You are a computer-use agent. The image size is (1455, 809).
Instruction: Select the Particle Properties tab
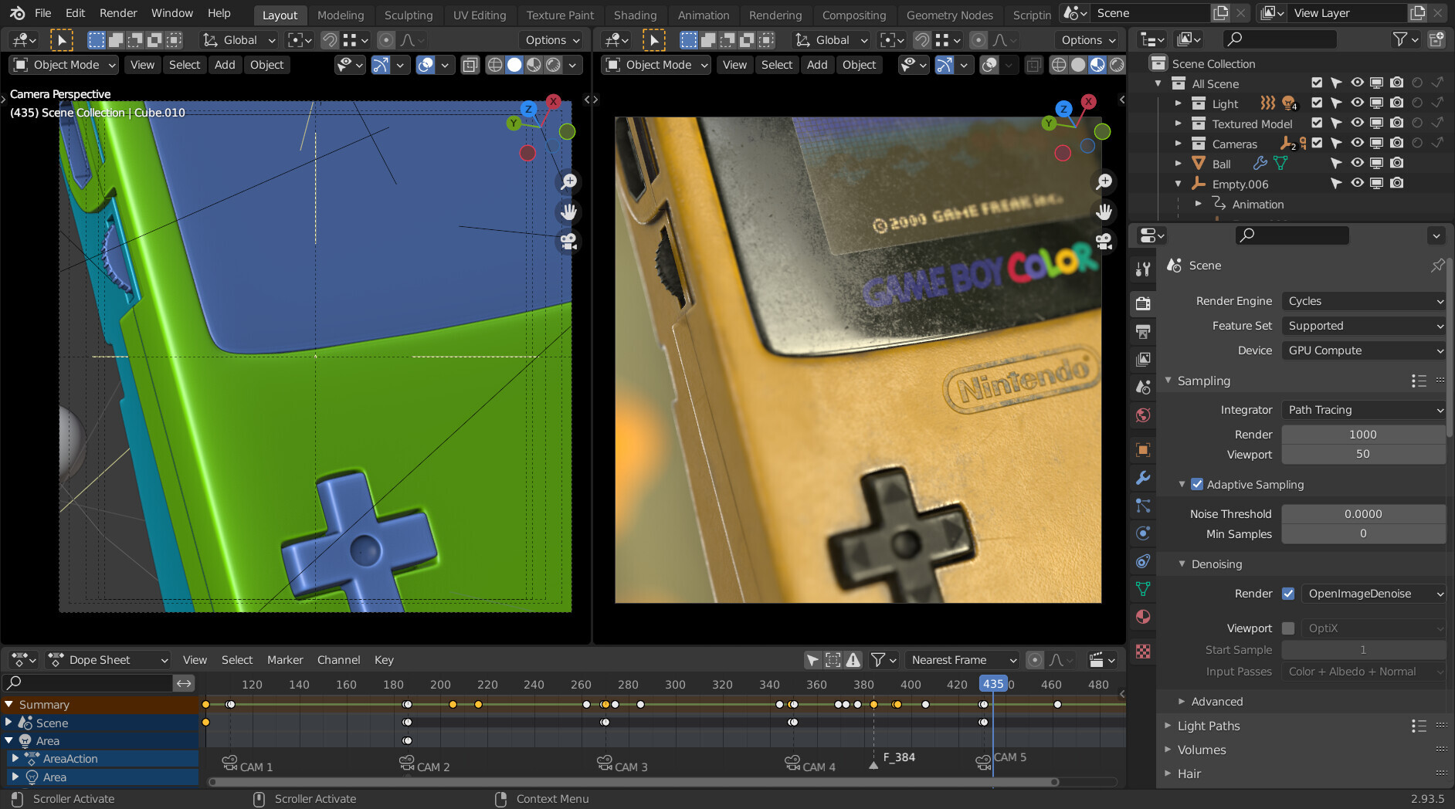coord(1143,506)
